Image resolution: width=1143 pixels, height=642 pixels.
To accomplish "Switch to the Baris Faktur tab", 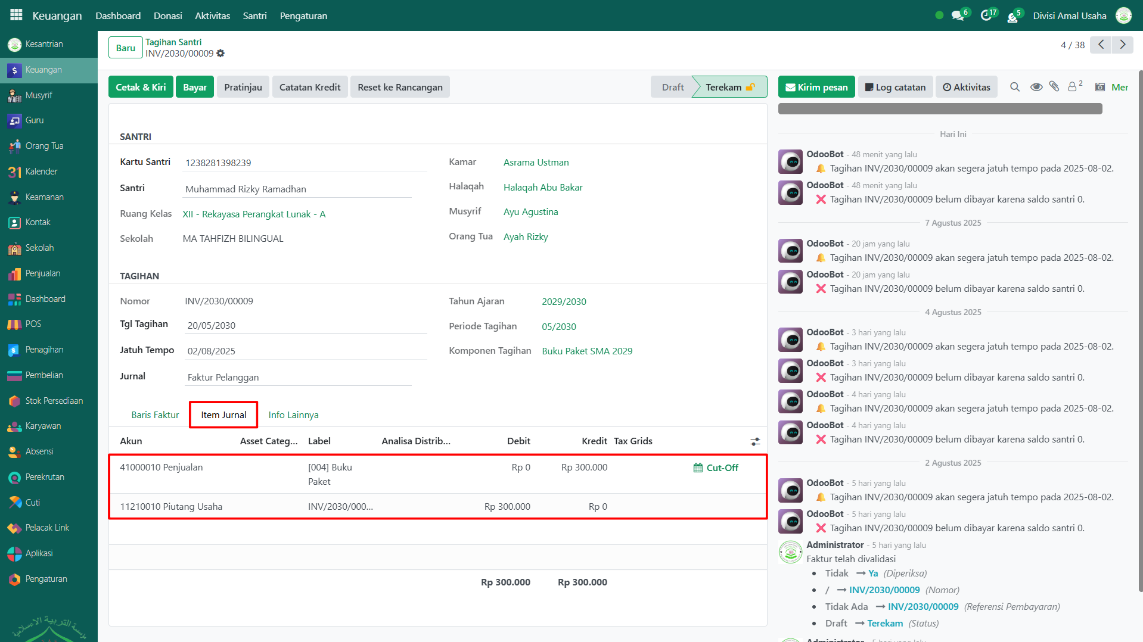I will [155, 415].
